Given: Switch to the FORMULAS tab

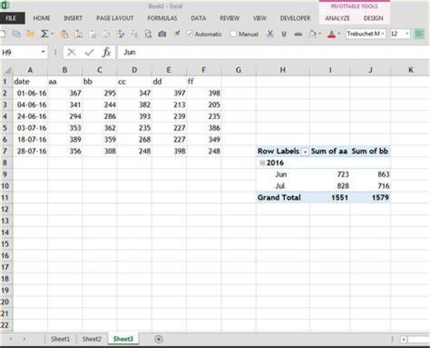Looking at the screenshot, I should [x=162, y=18].
